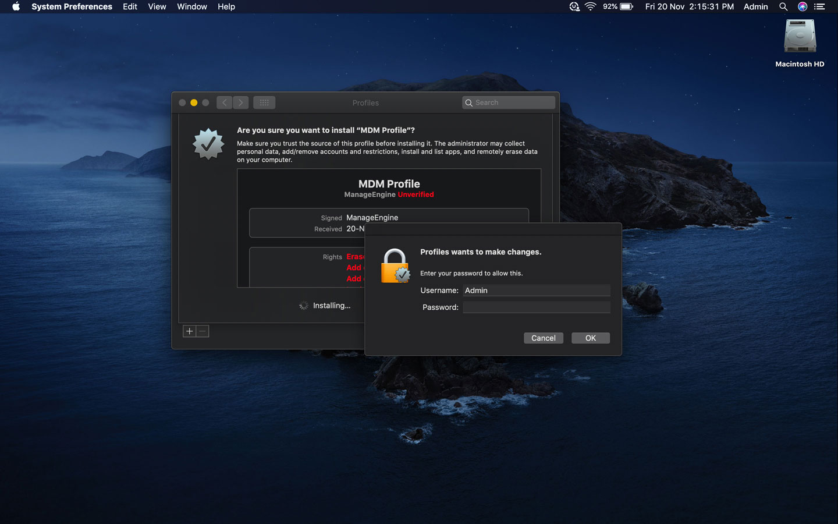Click the Installing progress spinner

pyautogui.click(x=303, y=305)
